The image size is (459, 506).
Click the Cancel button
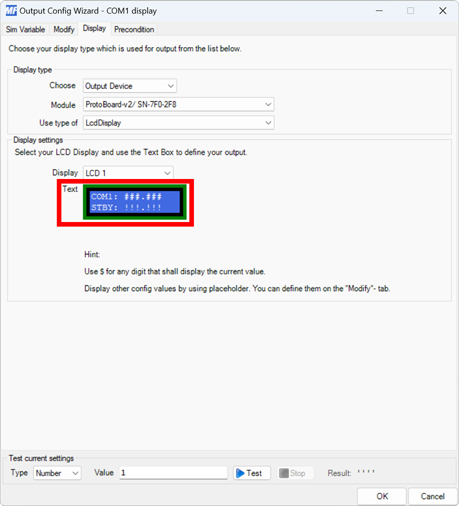[x=433, y=496]
